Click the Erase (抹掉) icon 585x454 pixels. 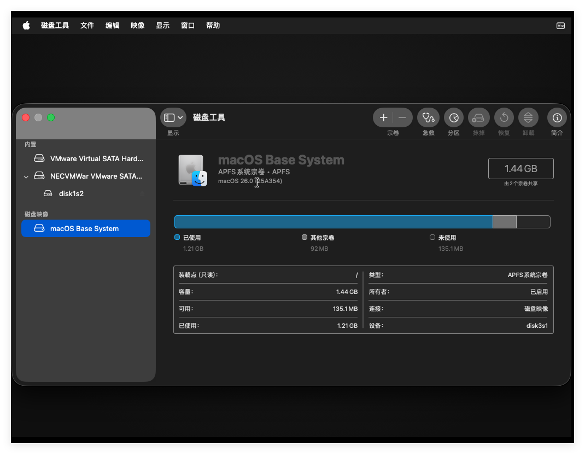click(479, 118)
